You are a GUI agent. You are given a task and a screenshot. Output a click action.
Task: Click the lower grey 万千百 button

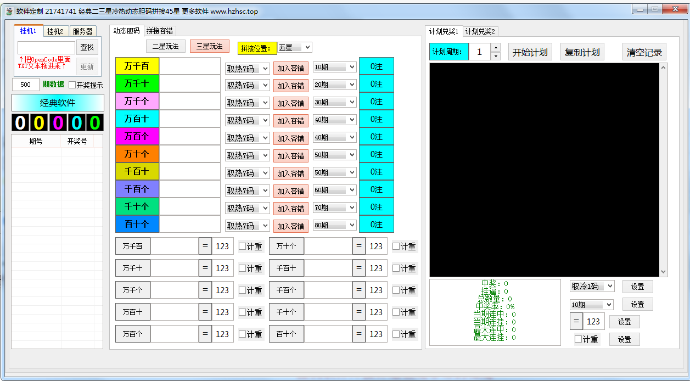click(133, 246)
